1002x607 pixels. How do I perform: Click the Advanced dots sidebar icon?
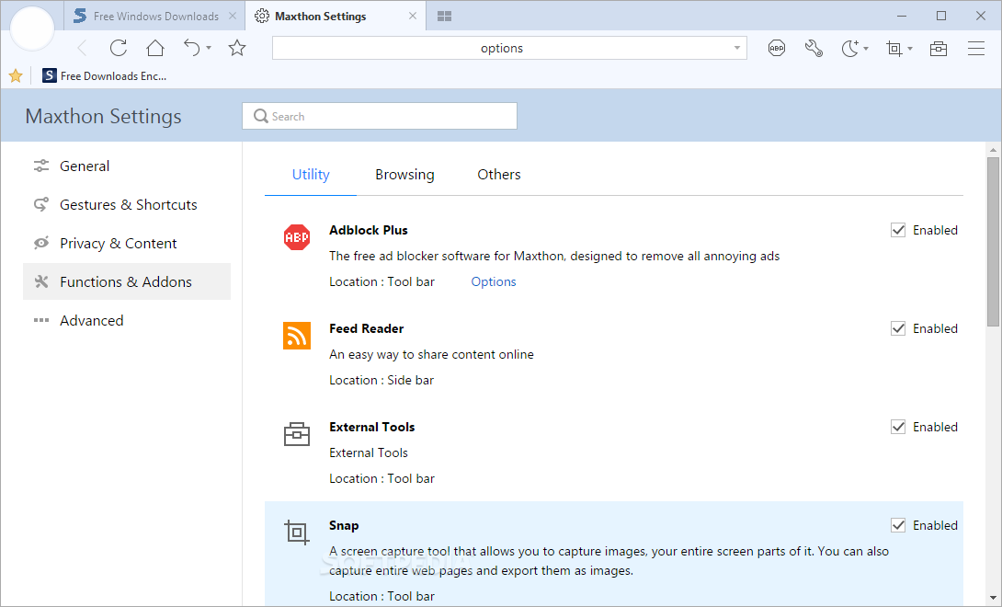[41, 320]
